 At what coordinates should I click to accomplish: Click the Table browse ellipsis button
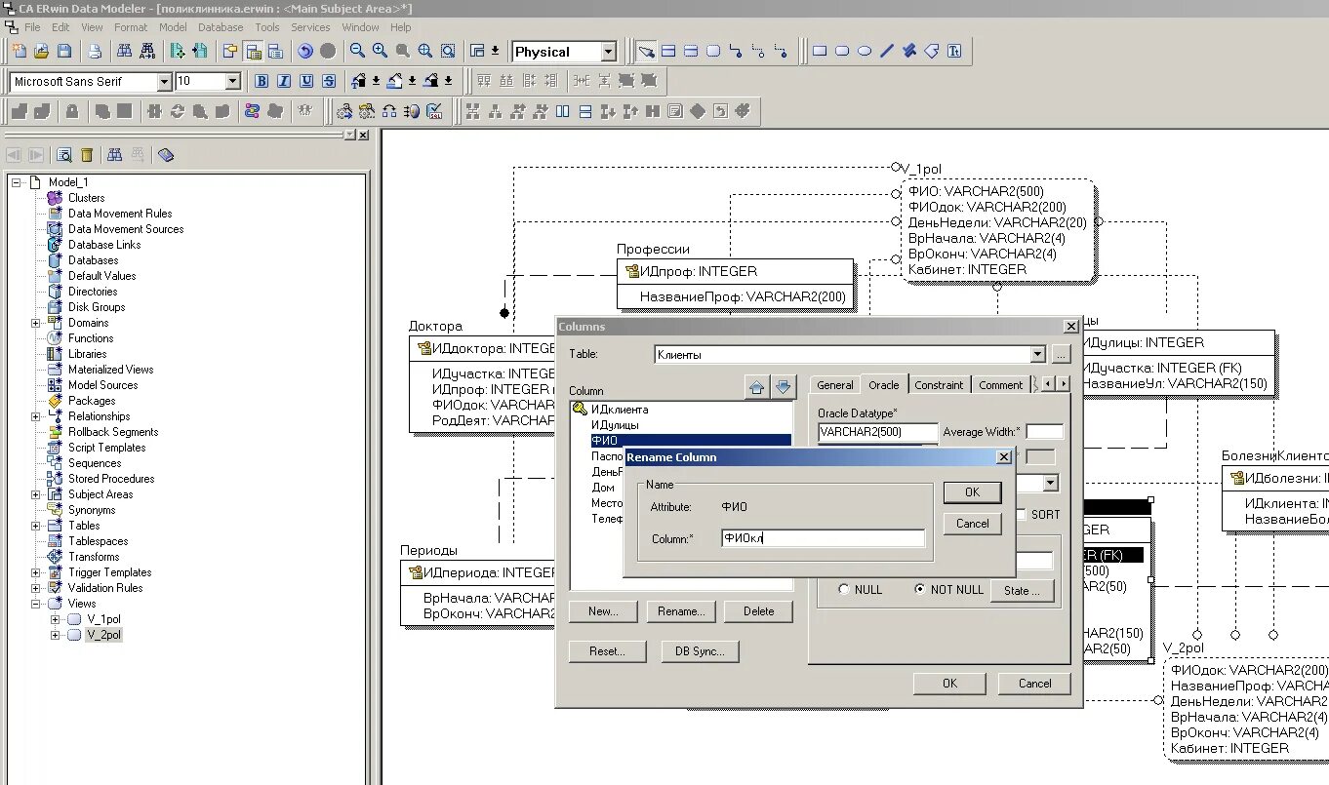pyautogui.click(x=1061, y=354)
